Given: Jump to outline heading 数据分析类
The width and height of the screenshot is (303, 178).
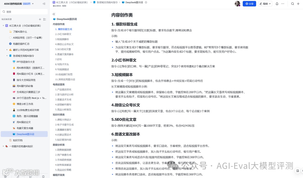Looking at the screenshot, I should point(59,145).
